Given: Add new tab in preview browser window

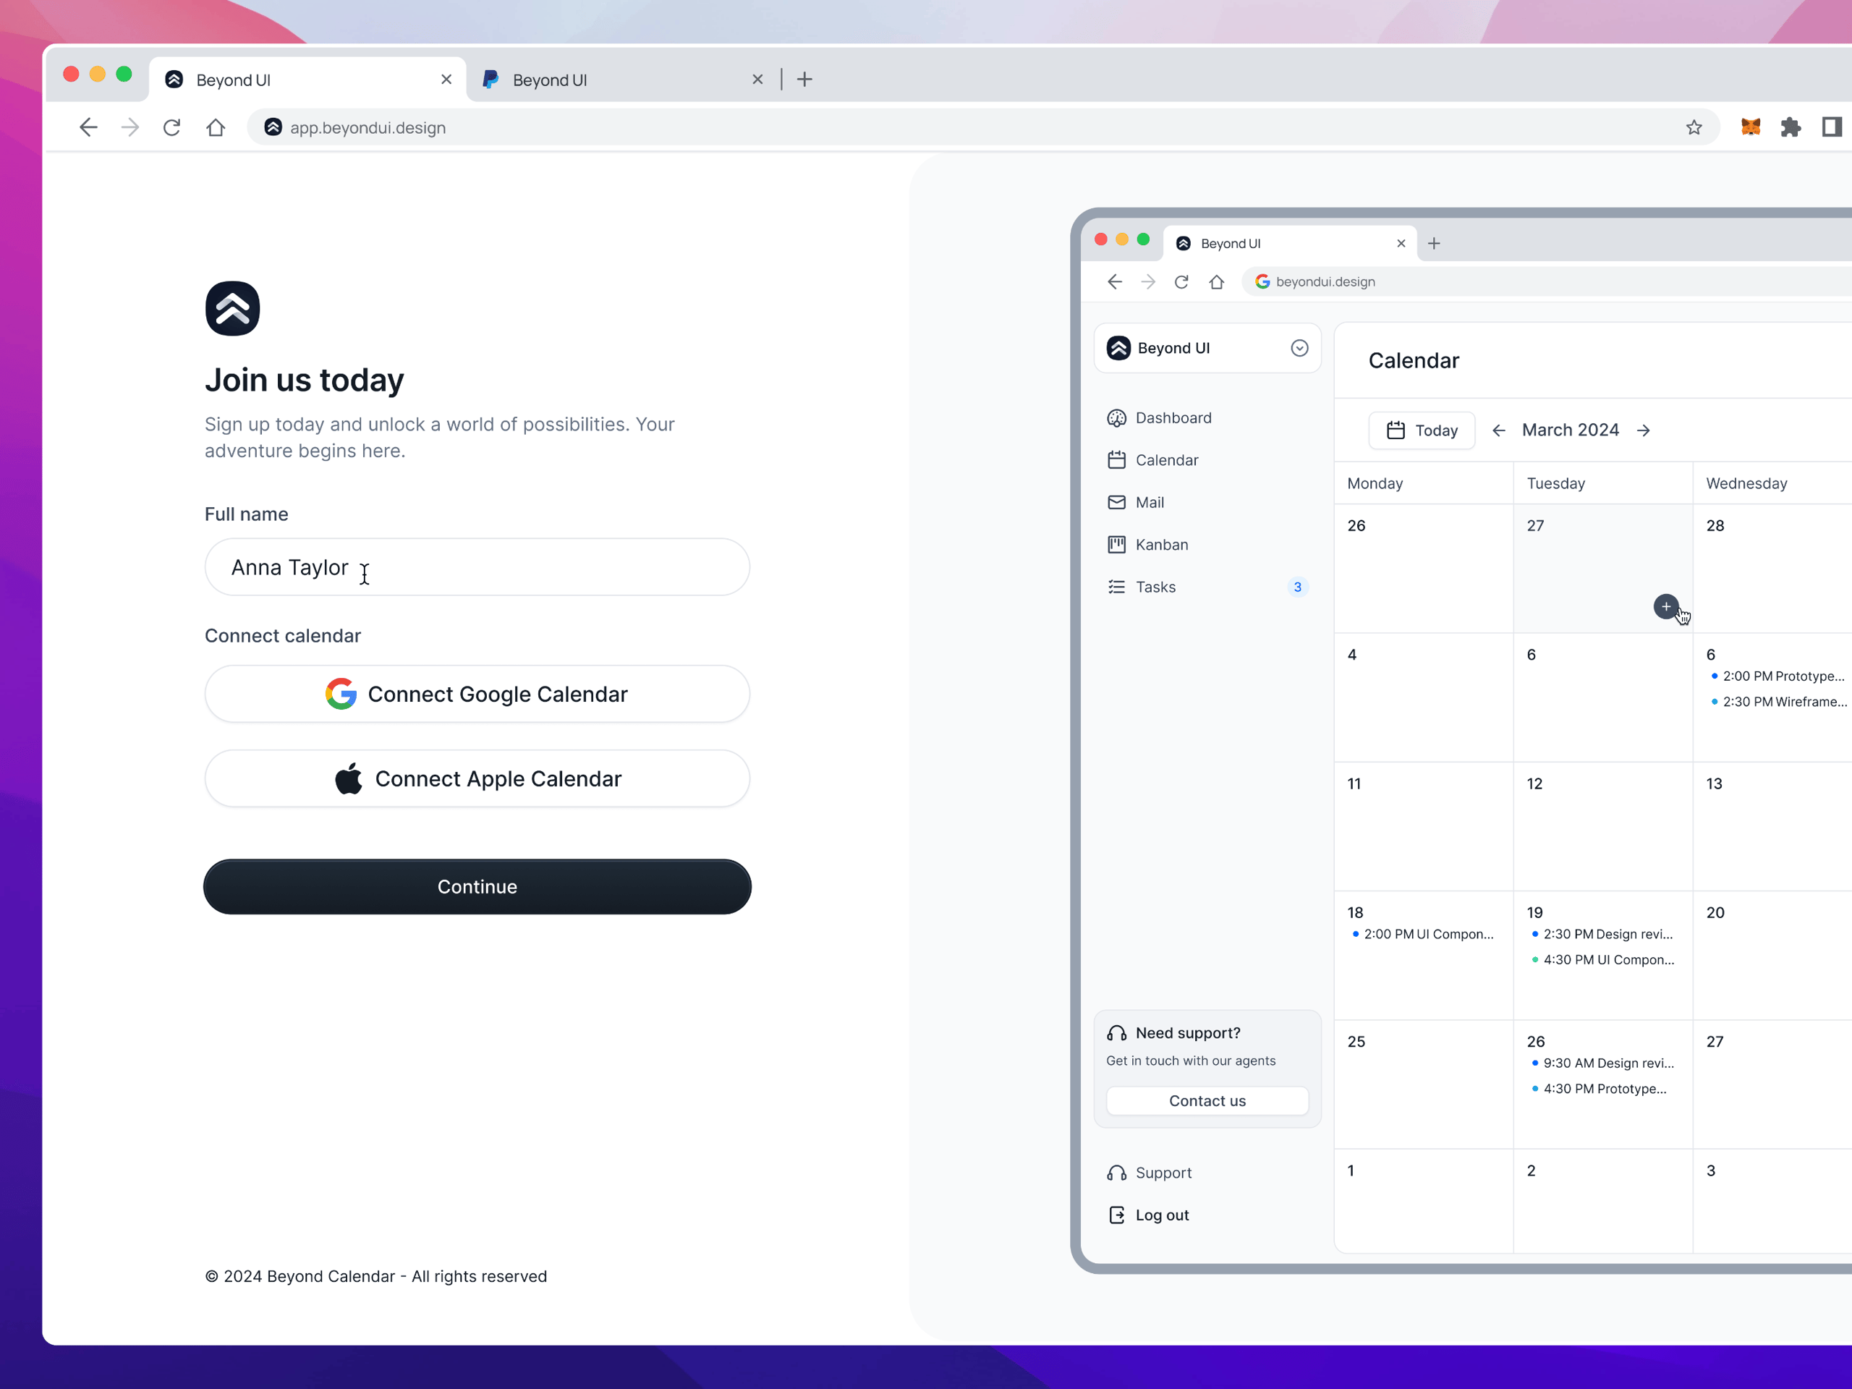Looking at the screenshot, I should [1434, 244].
